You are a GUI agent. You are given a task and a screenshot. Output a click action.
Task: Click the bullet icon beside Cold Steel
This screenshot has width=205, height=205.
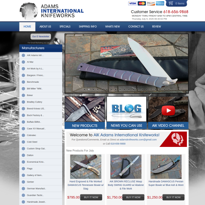click(23, 142)
